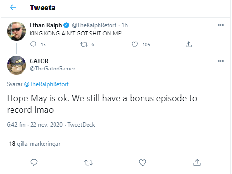Open the 22 nov. 2020 timestamp
The width and height of the screenshot is (232, 174).
tap(46, 125)
